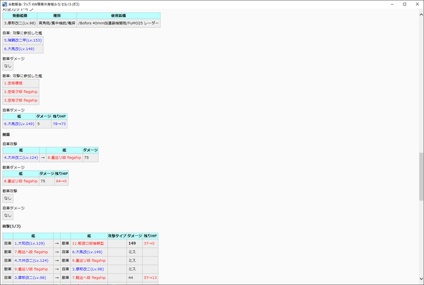Screen dimensions: 424x285
Task: Select the 64→0 remaining HP cell
Action: (62, 181)
